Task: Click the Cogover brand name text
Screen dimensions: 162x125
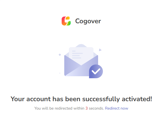Action: pos(88,21)
